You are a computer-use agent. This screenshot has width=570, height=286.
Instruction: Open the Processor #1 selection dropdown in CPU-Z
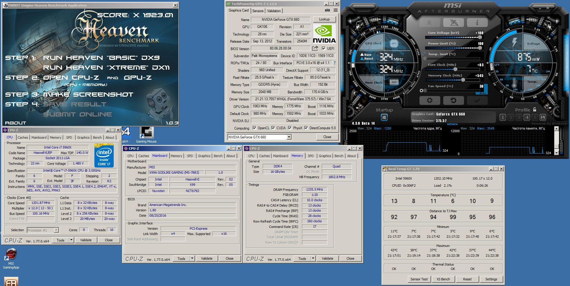[x=56, y=230]
